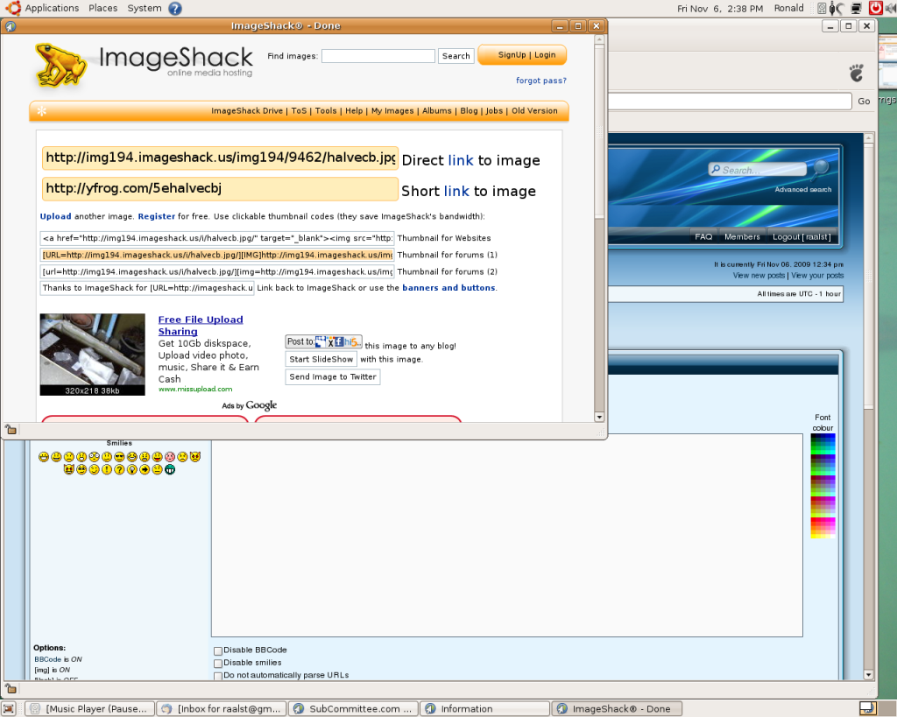Switch to the Information taskbar window
This screenshot has height=717, width=897.
pos(485,709)
